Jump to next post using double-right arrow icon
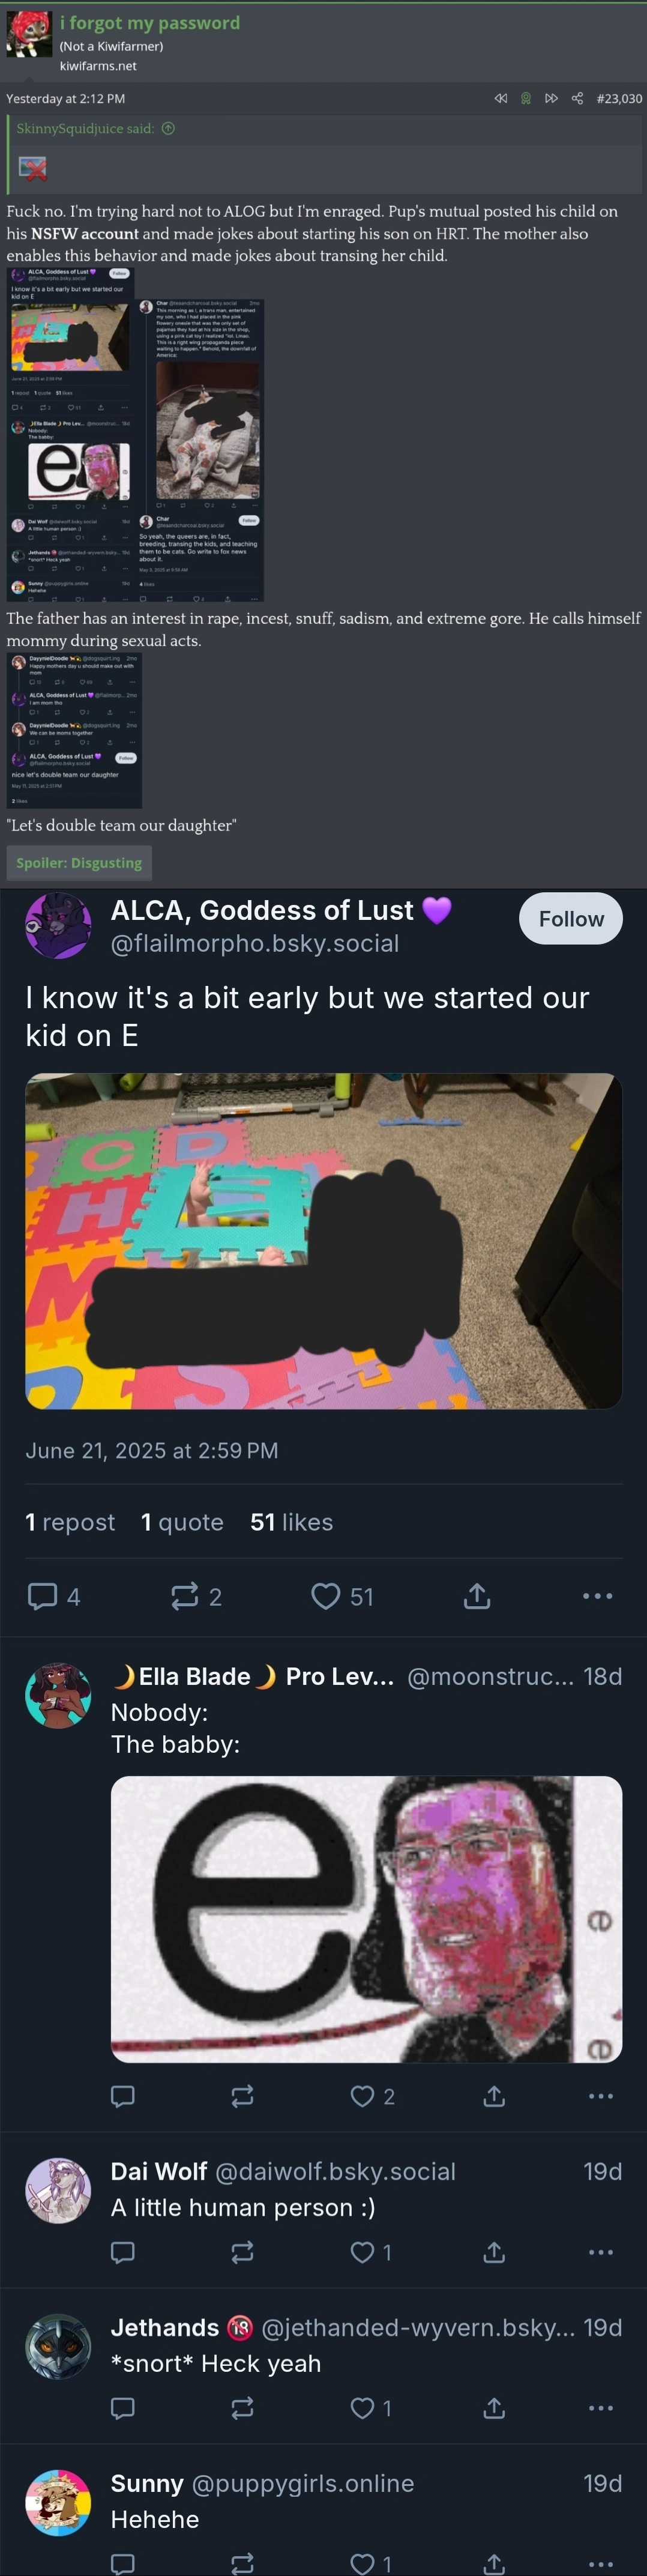The height and width of the screenshot is (2576, 647). [x=551, y=98]
